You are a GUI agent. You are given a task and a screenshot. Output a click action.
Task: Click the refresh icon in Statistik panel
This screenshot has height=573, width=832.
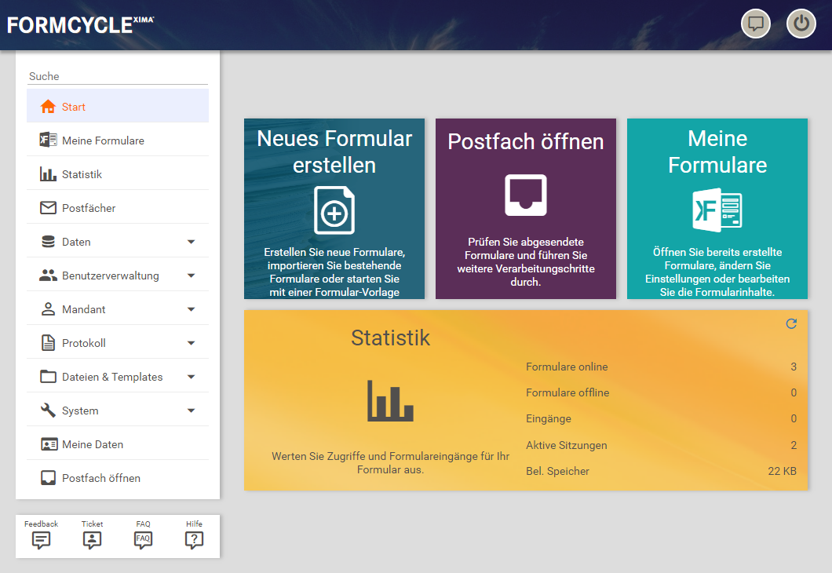791,323
